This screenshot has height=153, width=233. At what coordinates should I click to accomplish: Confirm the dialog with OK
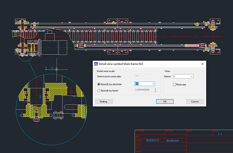(x=165, y=102)
